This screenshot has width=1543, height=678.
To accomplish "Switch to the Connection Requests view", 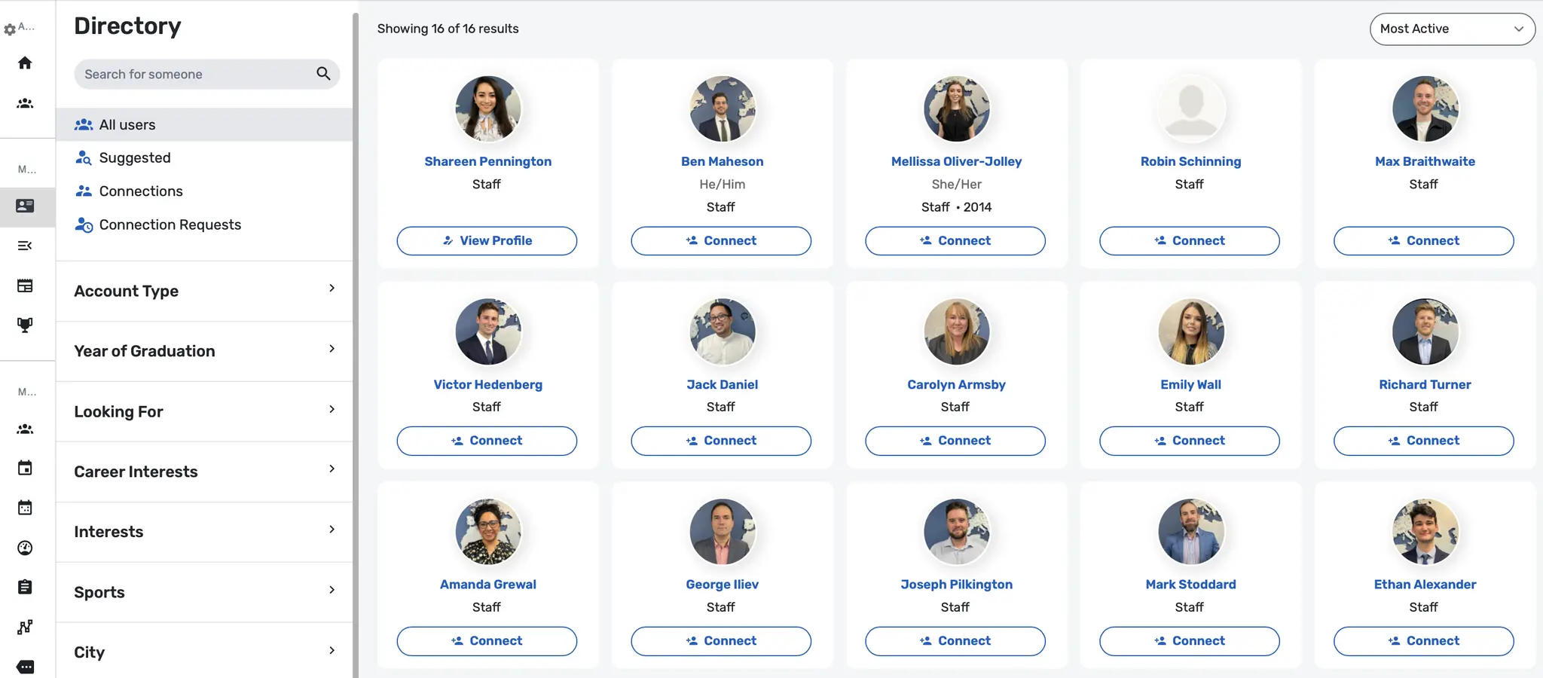I will click(170, 224).
